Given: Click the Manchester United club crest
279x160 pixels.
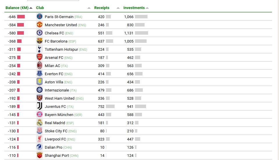Looking at the screenshot, I should point(40,25).
